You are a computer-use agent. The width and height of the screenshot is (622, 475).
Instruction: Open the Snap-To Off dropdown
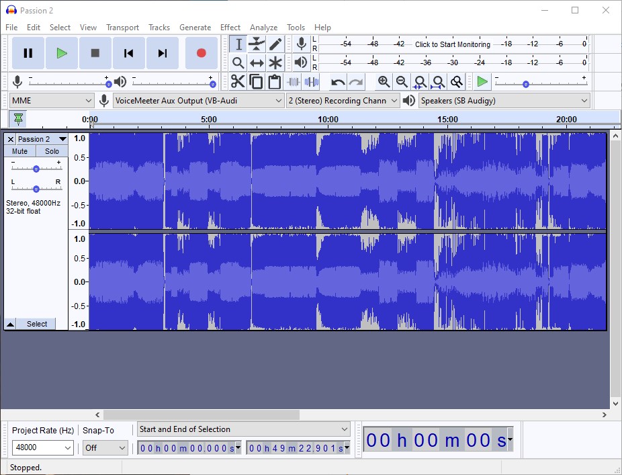pos(105,448)
